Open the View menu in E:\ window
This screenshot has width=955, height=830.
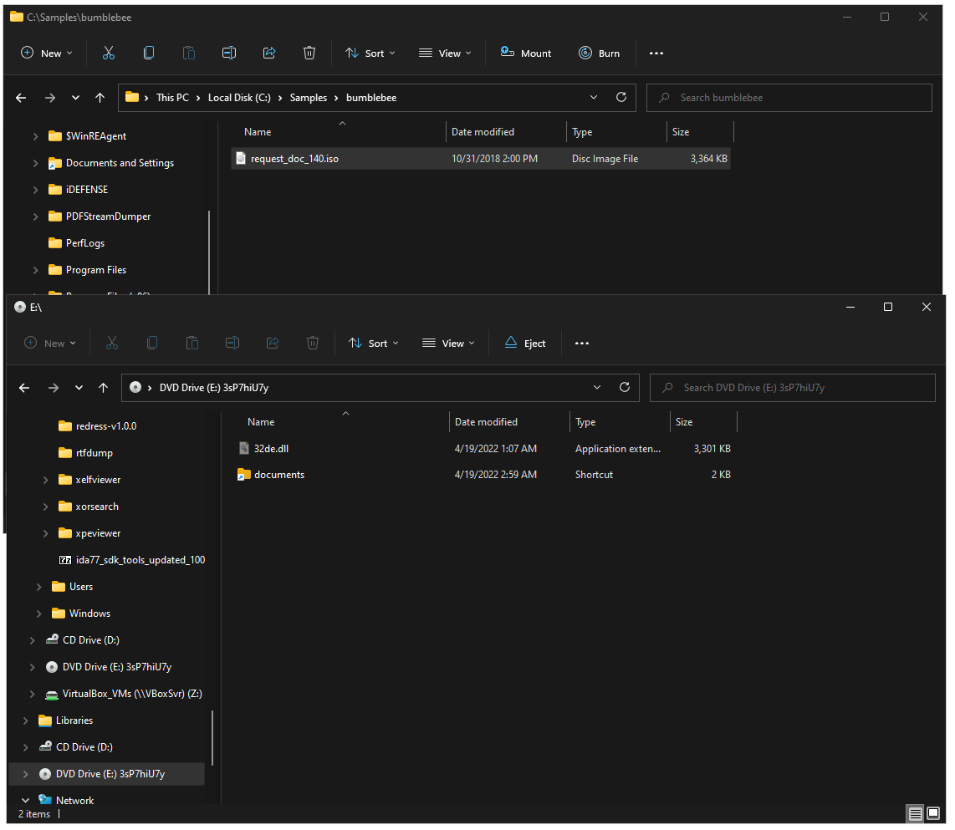point(449,343)
